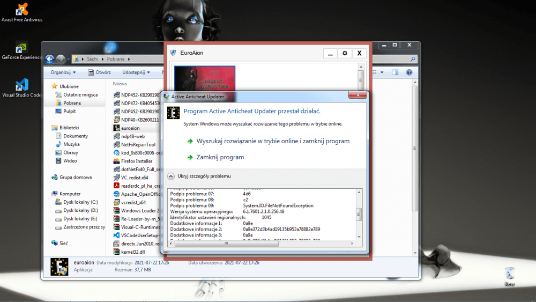Launch GeForce Experience from desktop
Viewport: 536px width, 302px height.
22,49
